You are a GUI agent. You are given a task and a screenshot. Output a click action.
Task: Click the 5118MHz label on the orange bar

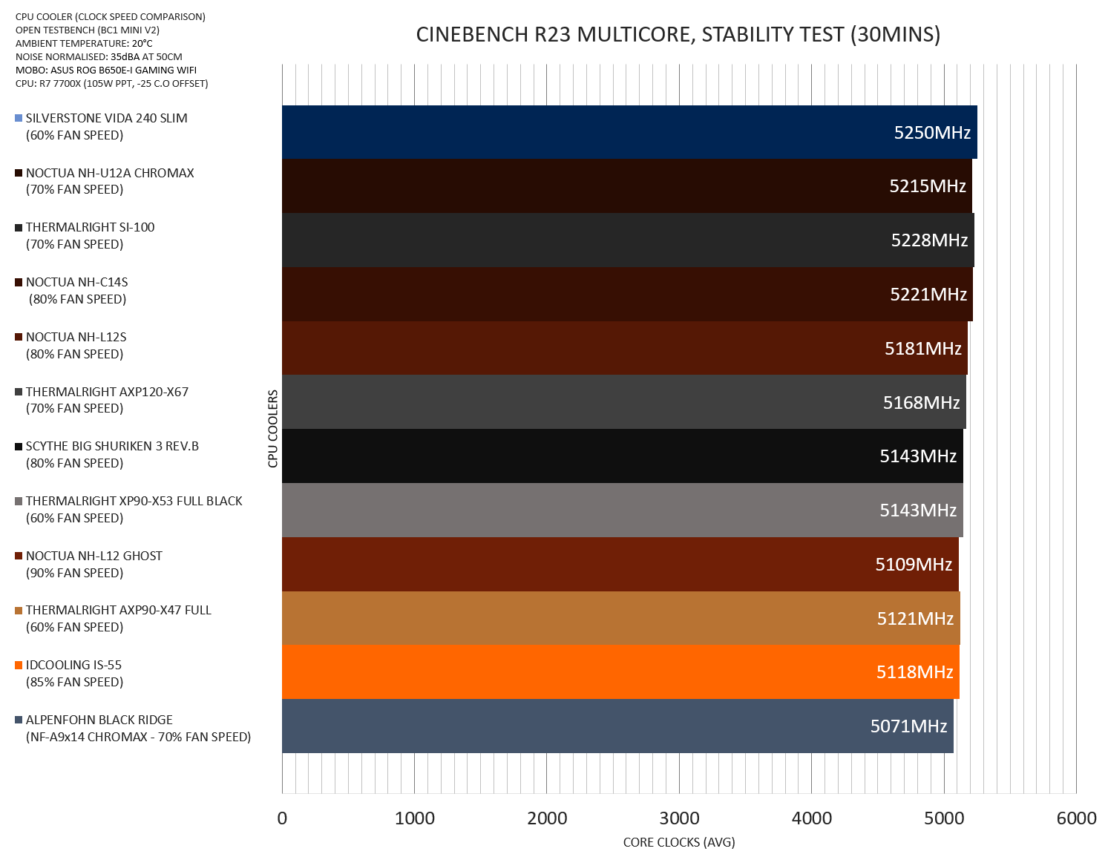tap(914, 672)
